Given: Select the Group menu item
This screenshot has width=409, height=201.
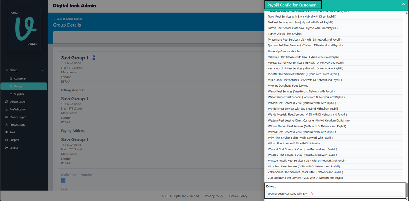Looking at the screenshot, I should 24,86.
